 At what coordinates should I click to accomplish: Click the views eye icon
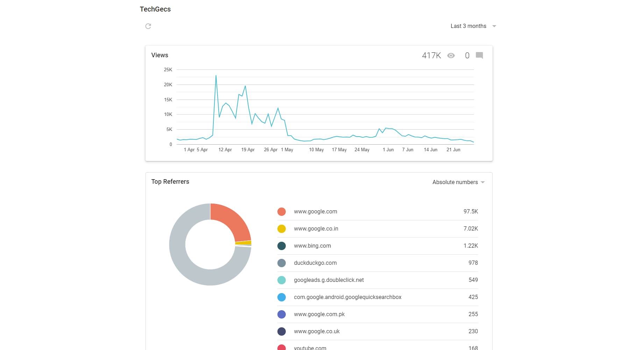click(451, 56)
